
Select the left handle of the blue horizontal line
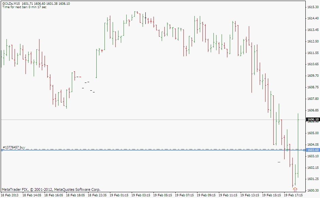click(2, 150)
